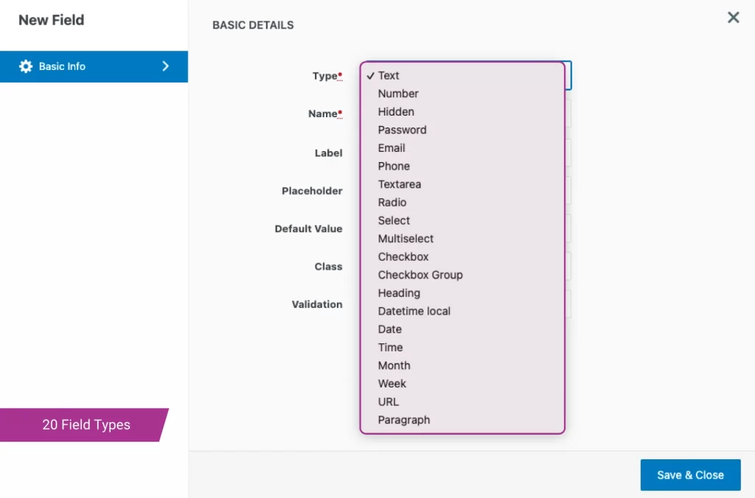755x498 pixels.
Task: Select Email as the field type
Action: 392,148
